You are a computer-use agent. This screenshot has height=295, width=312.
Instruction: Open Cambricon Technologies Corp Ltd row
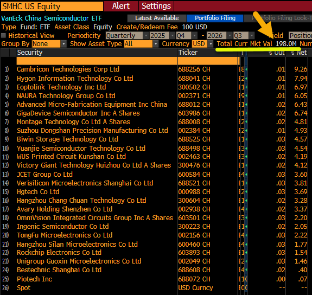coord(68,69)
